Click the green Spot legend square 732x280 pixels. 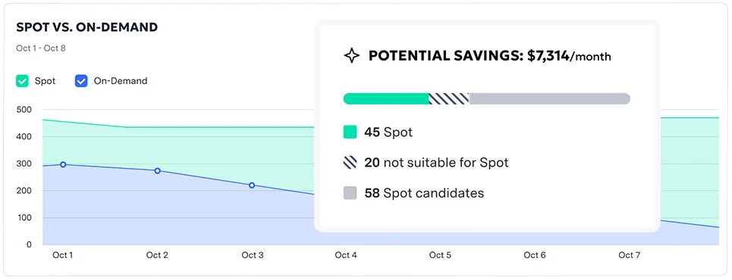tap(350, 132)
